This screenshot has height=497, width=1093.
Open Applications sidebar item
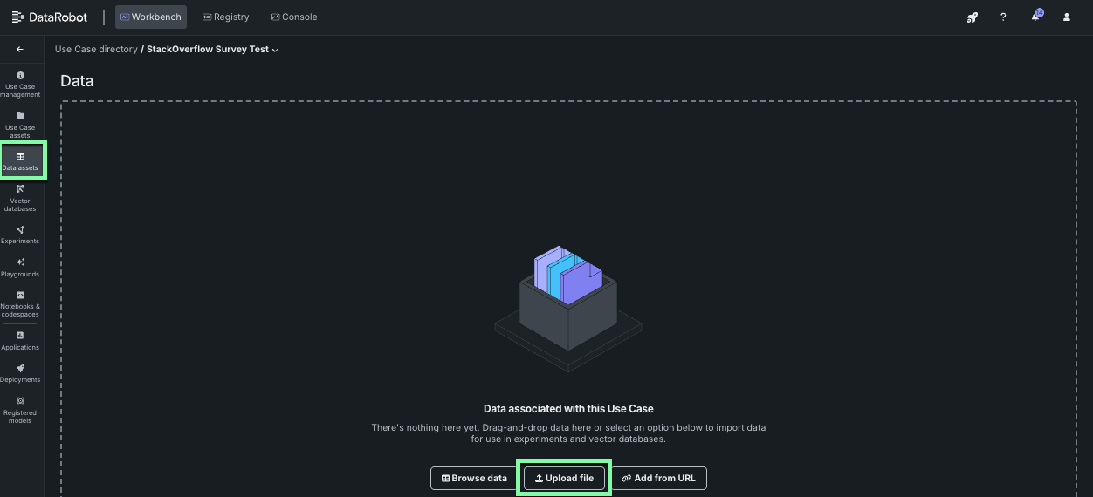[20, 340]
